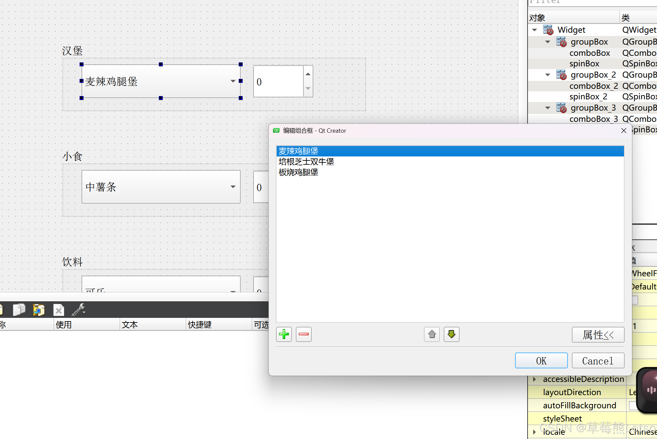657x439 pixels.
Task: Click the 快捷键 column header
Action: point(200,324)
